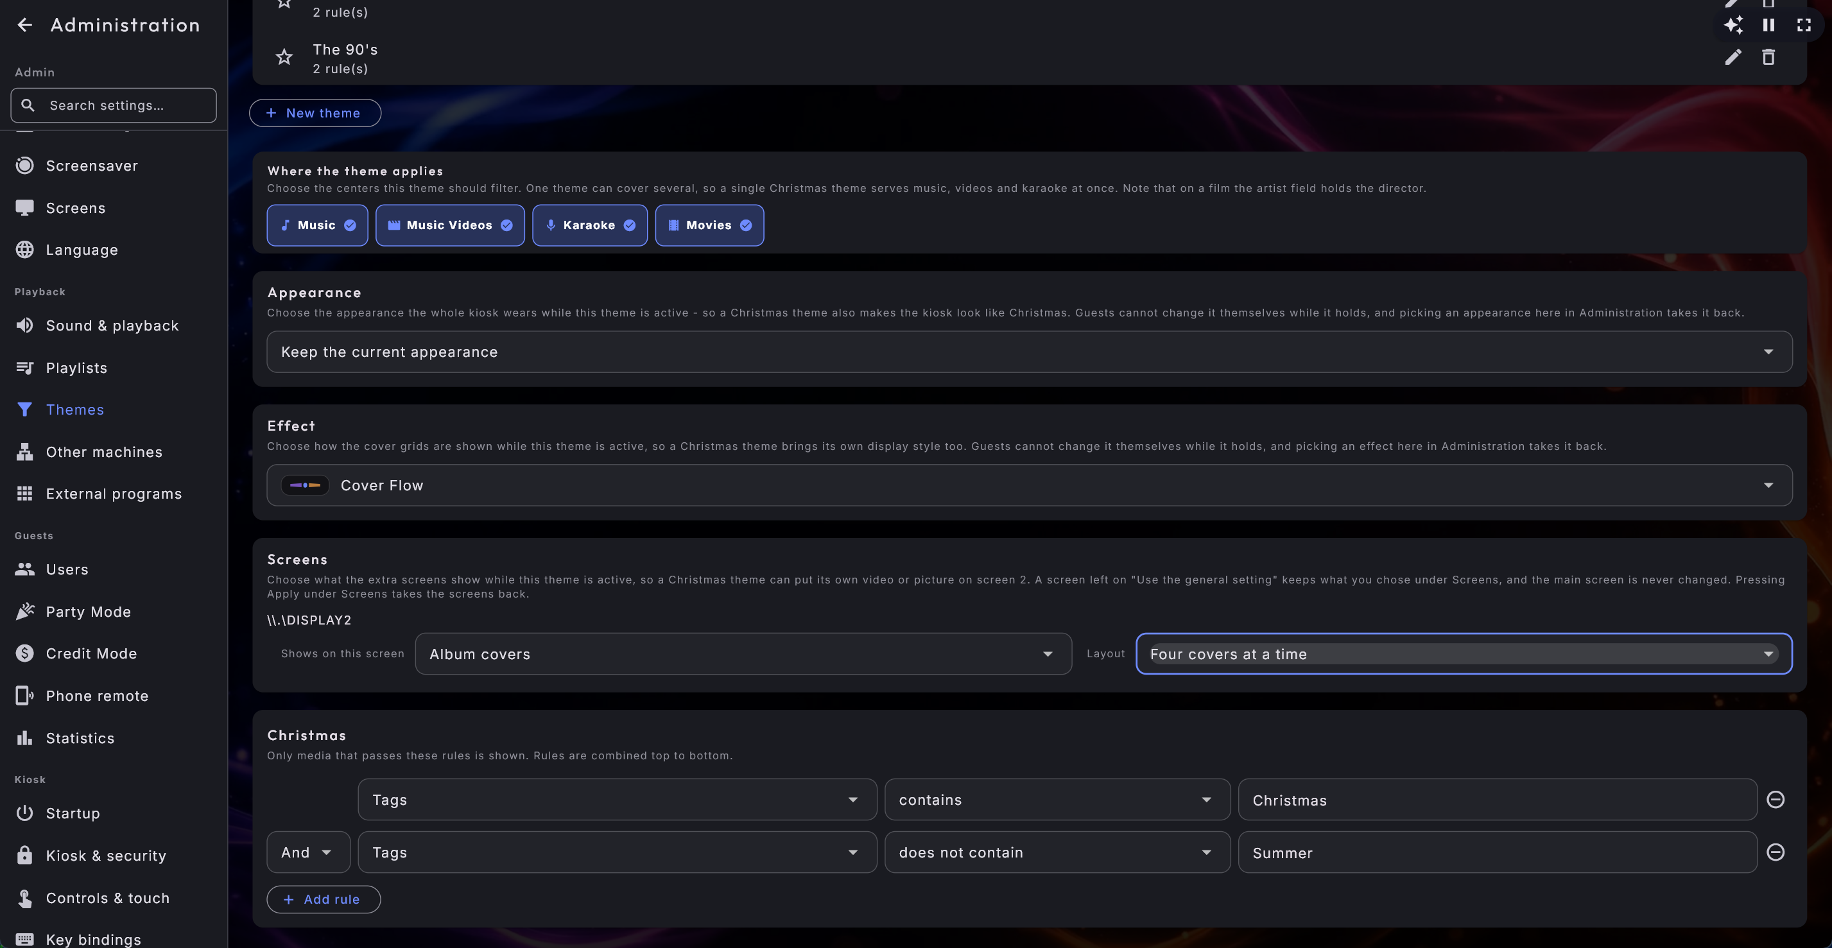Pause playback using the pause icon

(1768, 25)
